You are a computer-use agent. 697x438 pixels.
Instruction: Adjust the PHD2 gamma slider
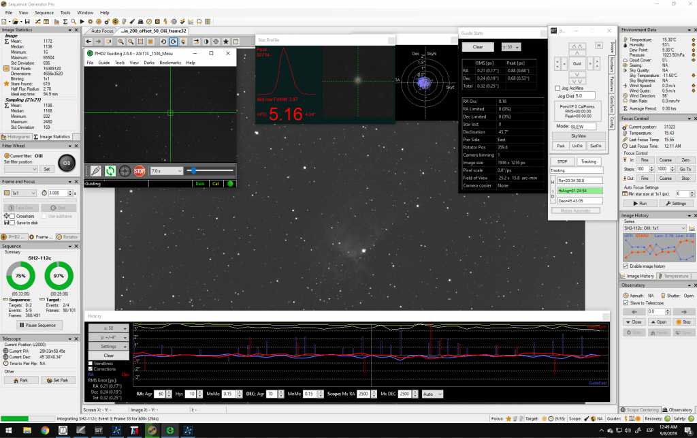[193, 170]
